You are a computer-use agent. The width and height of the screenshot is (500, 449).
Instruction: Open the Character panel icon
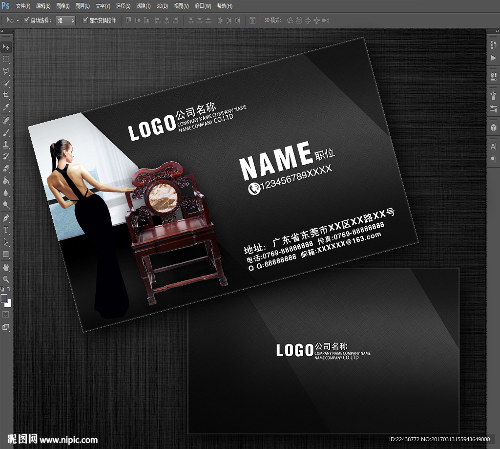493,147
